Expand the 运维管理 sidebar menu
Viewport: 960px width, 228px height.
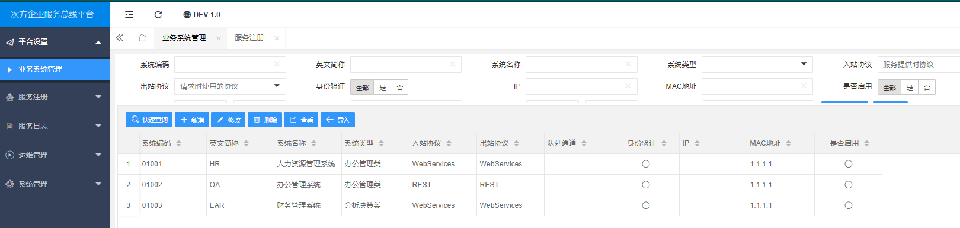(55, 155)
